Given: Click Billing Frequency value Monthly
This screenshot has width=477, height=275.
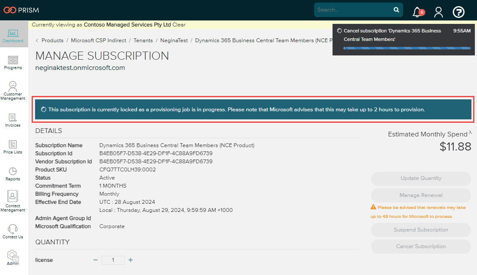Looking at the screenshot, I should (x=109, y=194).
